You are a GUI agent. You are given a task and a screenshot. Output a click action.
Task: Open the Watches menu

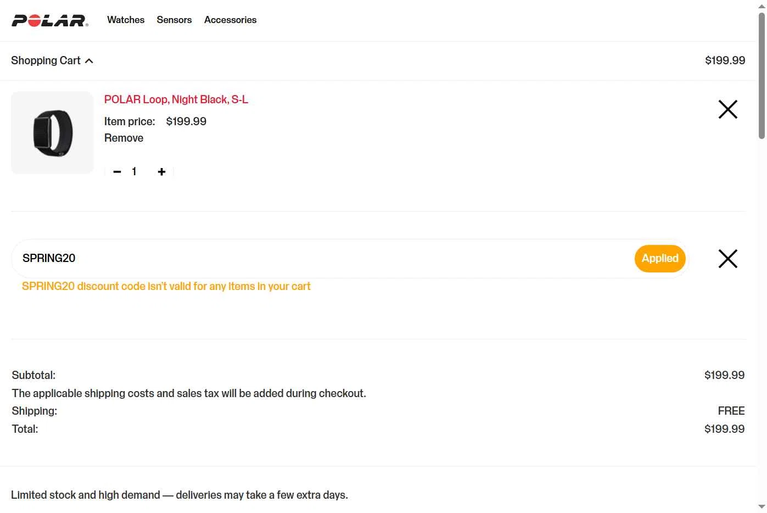126,20
